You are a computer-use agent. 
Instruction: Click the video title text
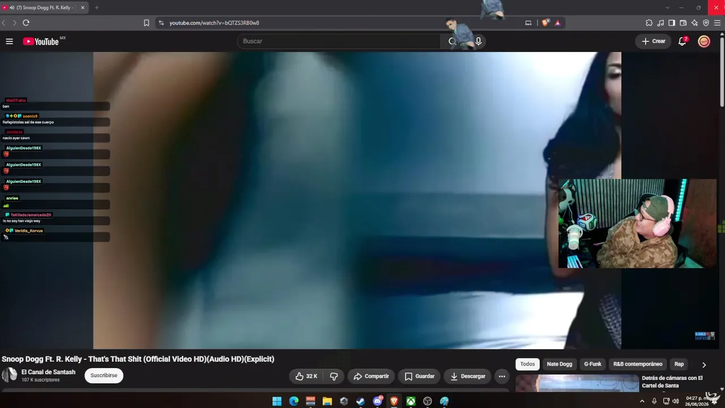138,359
